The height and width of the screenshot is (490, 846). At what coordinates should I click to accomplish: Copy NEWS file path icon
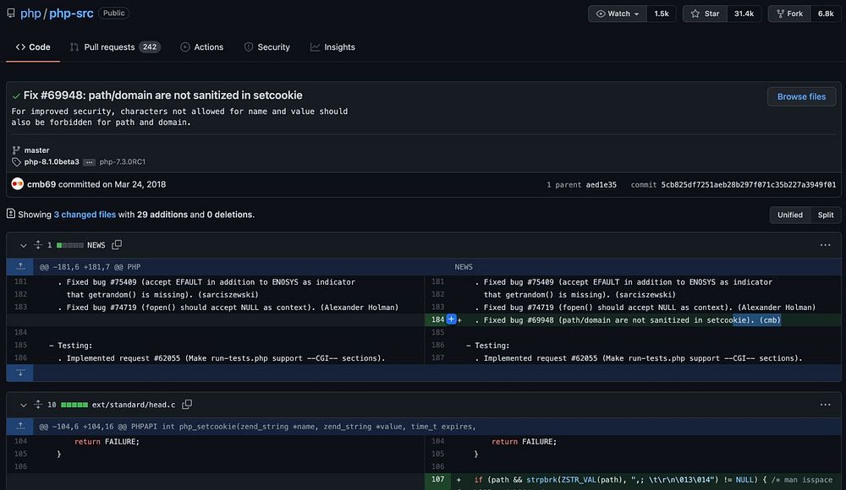tap(117, 245)
